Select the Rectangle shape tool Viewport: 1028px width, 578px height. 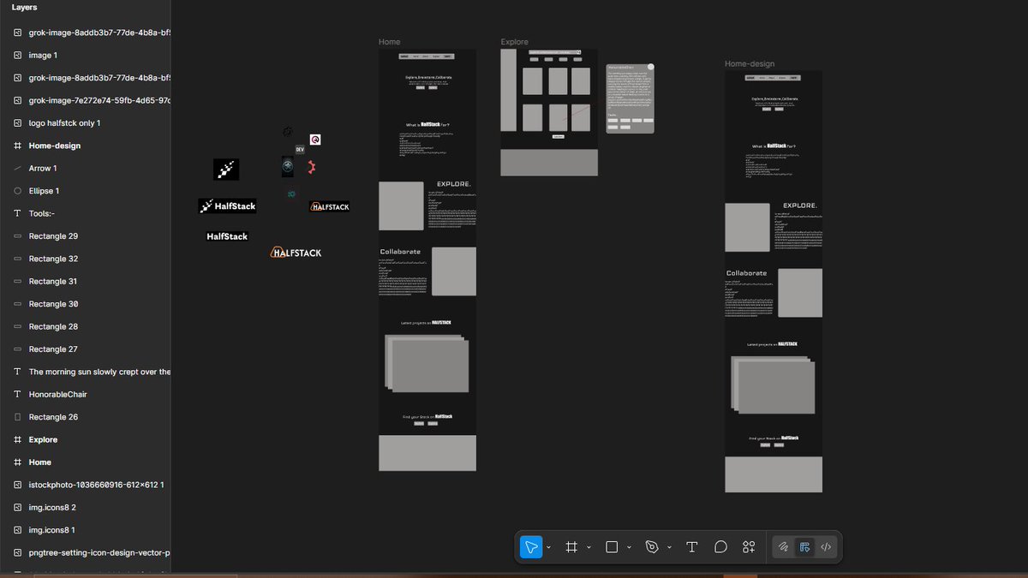coord(612,547)
